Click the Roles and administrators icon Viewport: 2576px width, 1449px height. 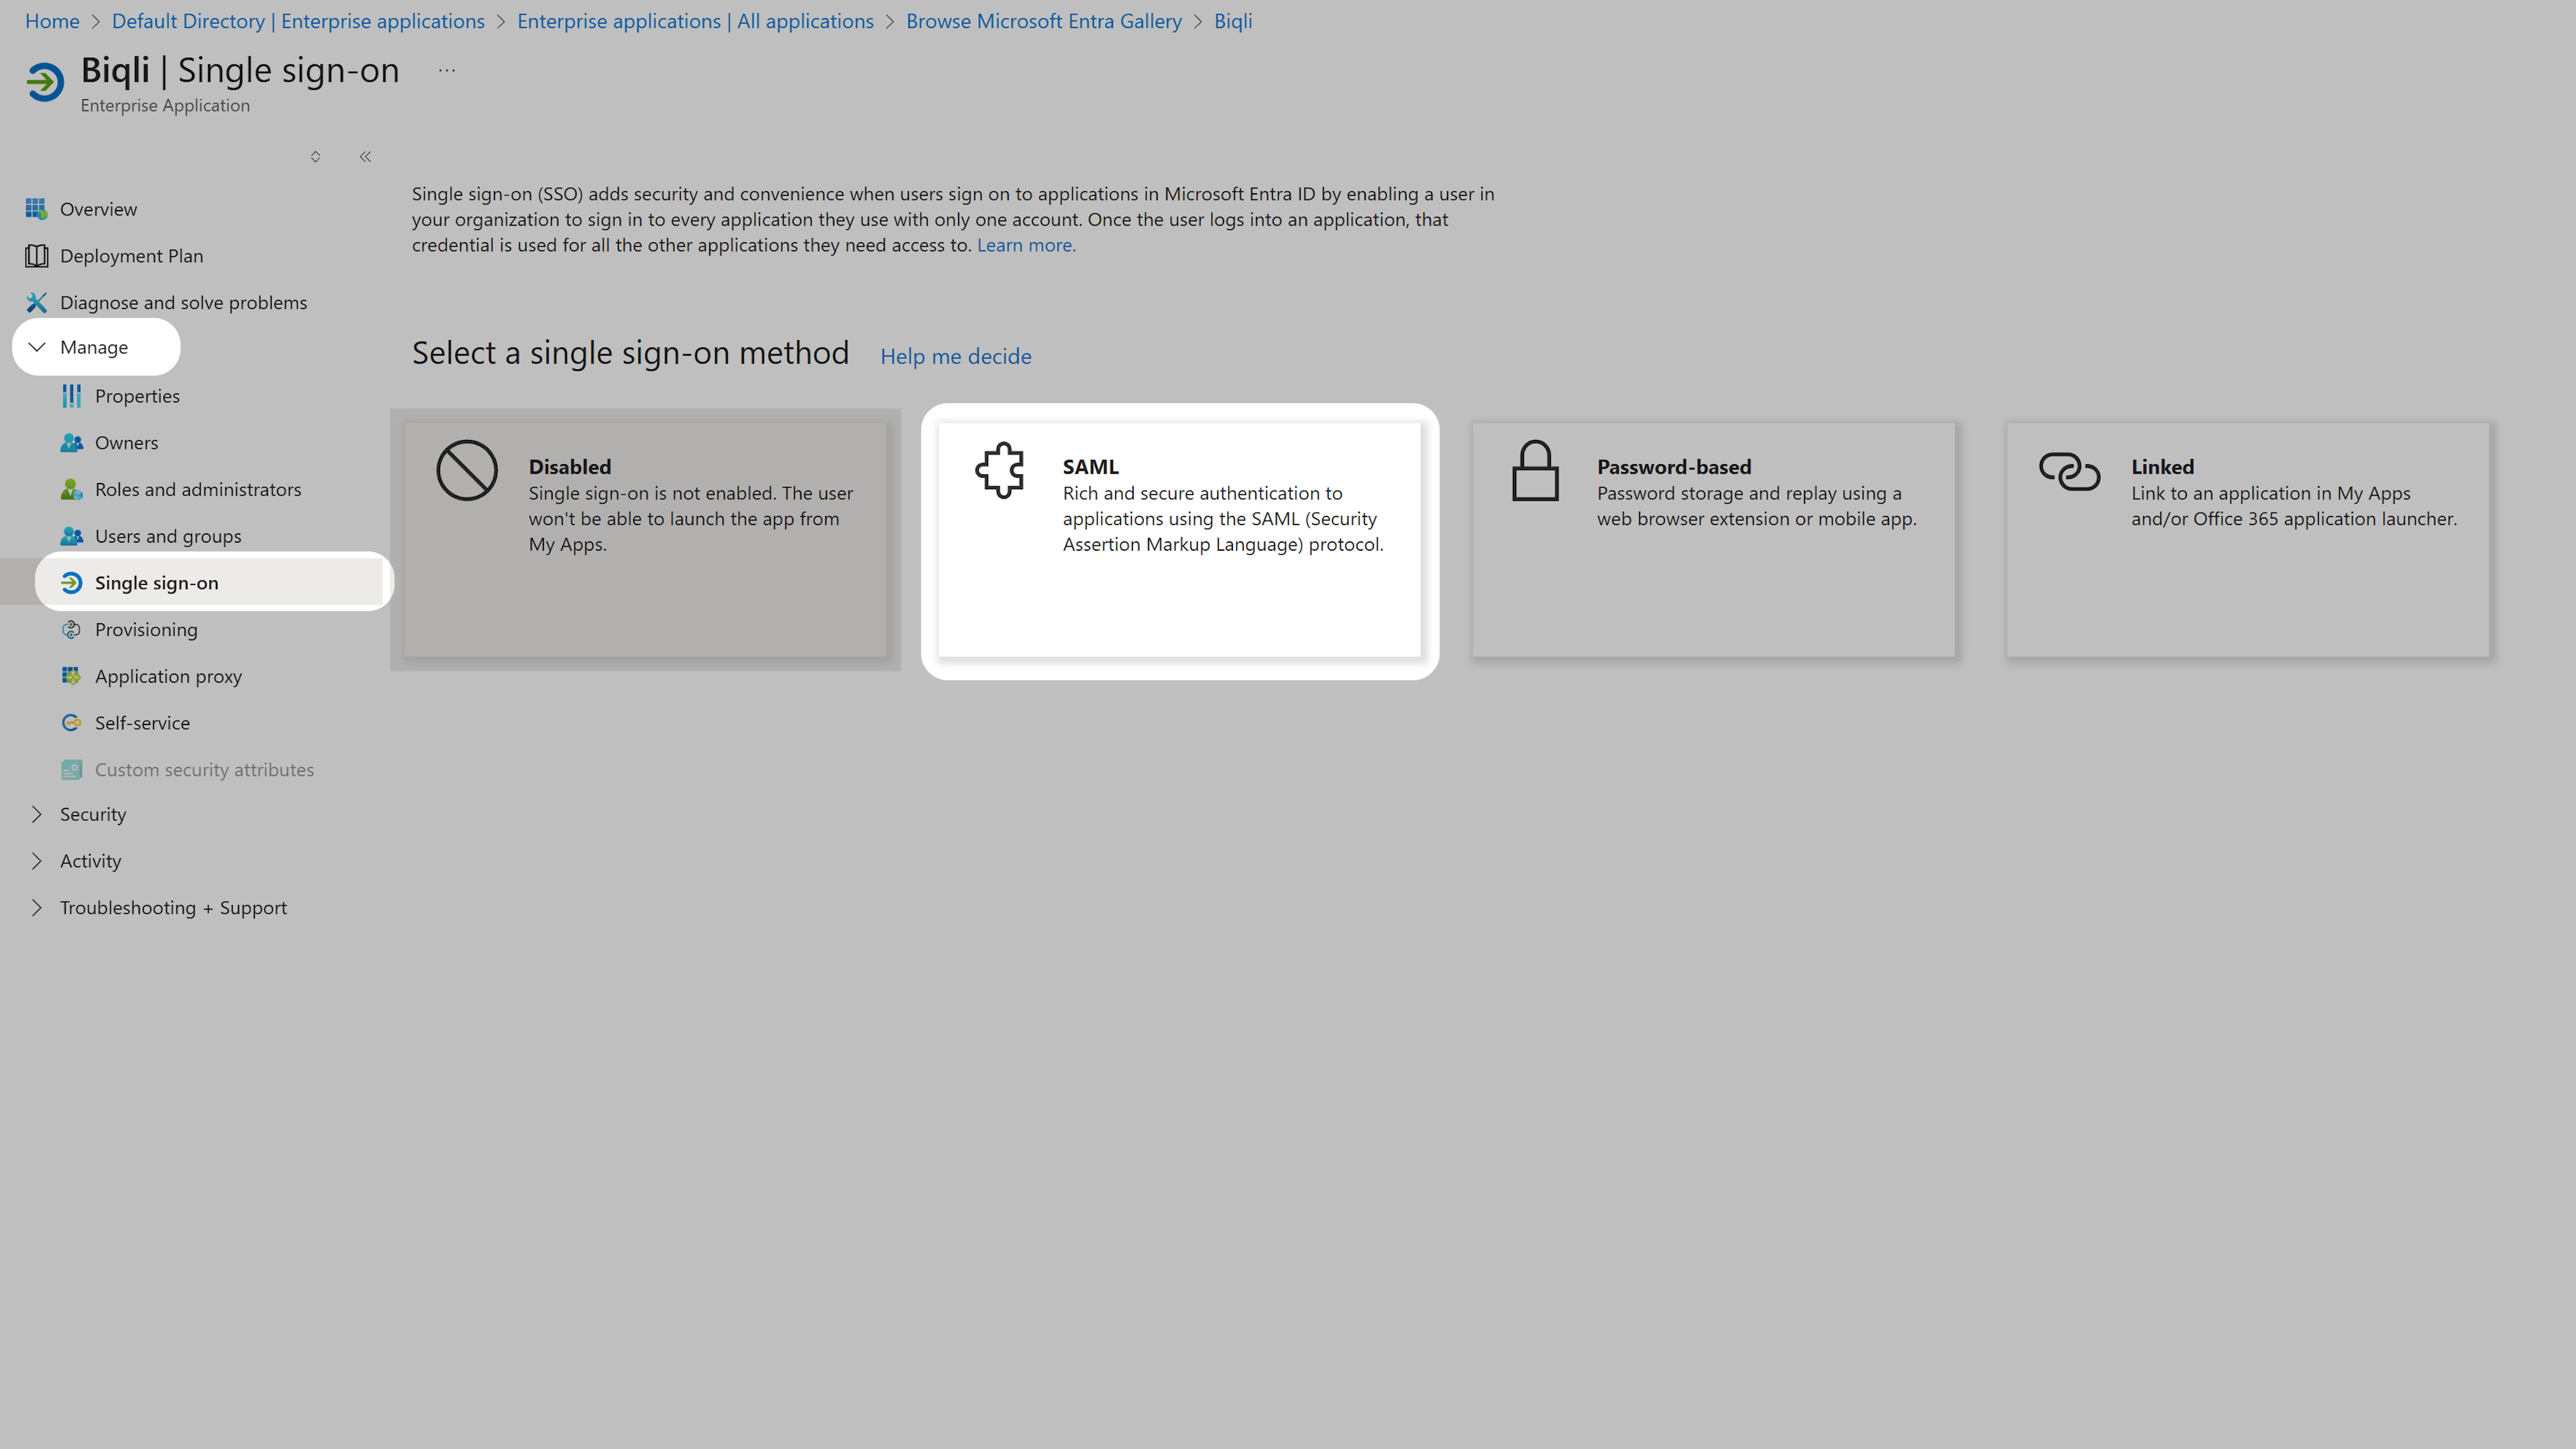71,489
